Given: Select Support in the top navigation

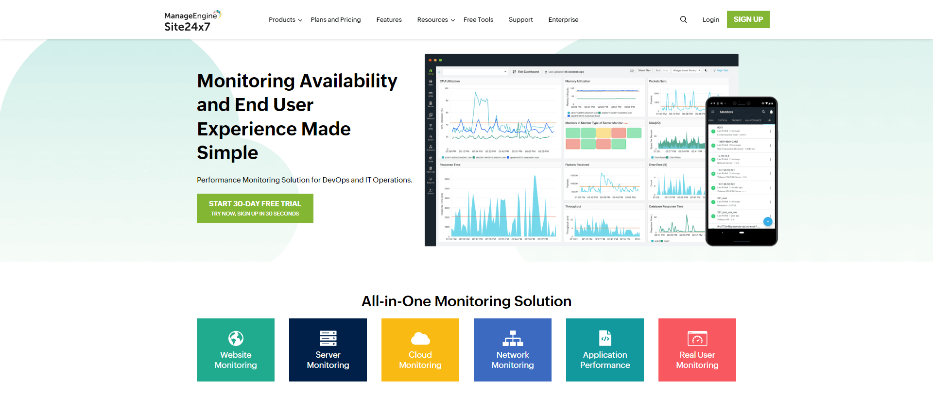Looking at the screenshot, I should click(520, 19).
